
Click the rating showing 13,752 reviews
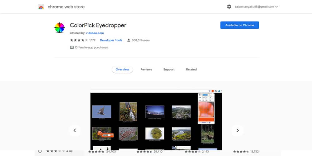246,152
